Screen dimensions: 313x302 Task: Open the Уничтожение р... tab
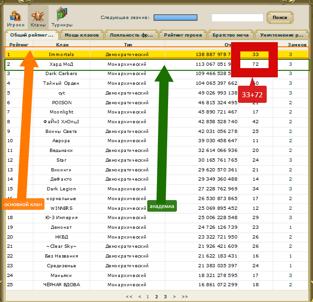[282, 35]
